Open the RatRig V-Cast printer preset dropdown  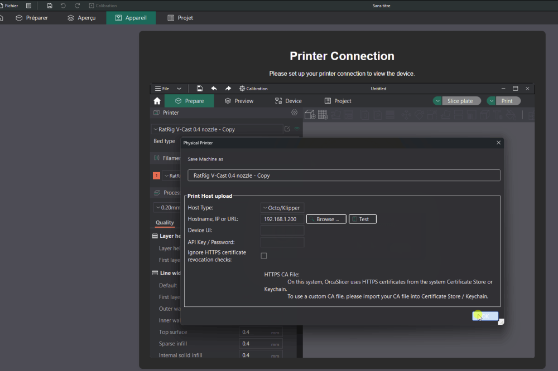coord(218,129)
